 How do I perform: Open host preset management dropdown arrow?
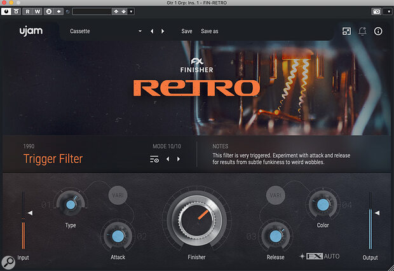point(131,11)
